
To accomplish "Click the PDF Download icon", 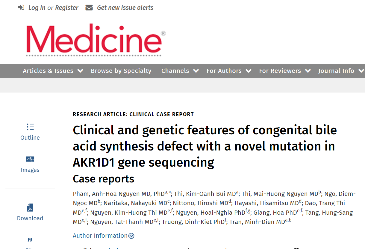I will [30, 208].
